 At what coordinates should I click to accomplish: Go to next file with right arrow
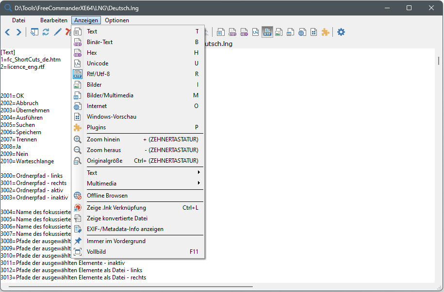click(x=19, y=32)
